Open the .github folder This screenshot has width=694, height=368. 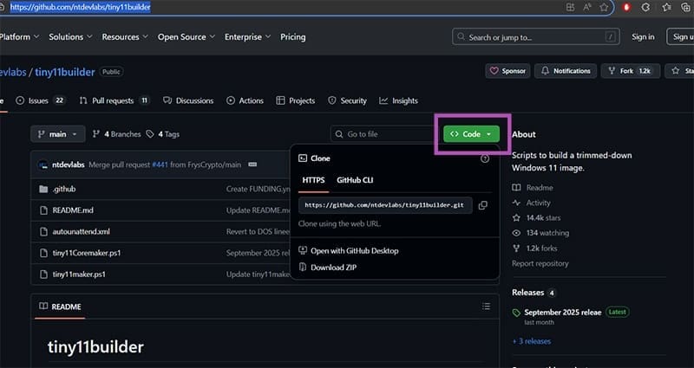pyautogui.click(x=64, y=188)
